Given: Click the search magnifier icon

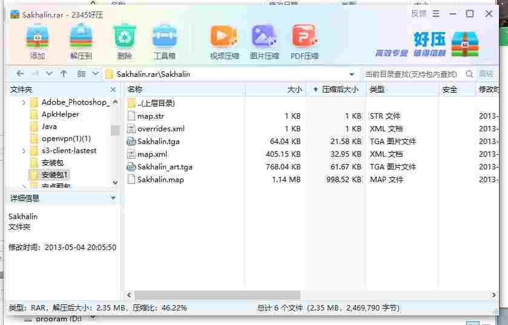Looking at the screenshot, I should click(x=469, y=74).
